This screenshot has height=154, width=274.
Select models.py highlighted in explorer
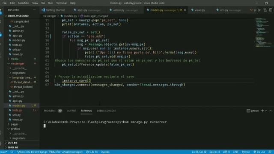pos(22,106)
